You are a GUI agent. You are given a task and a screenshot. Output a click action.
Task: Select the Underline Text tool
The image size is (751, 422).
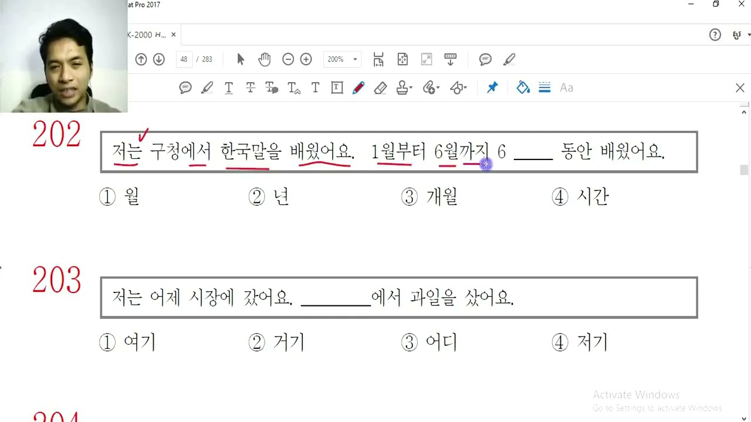pos(229,88)
